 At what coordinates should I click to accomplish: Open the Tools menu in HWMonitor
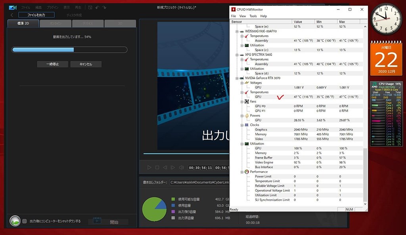point(253,16)
